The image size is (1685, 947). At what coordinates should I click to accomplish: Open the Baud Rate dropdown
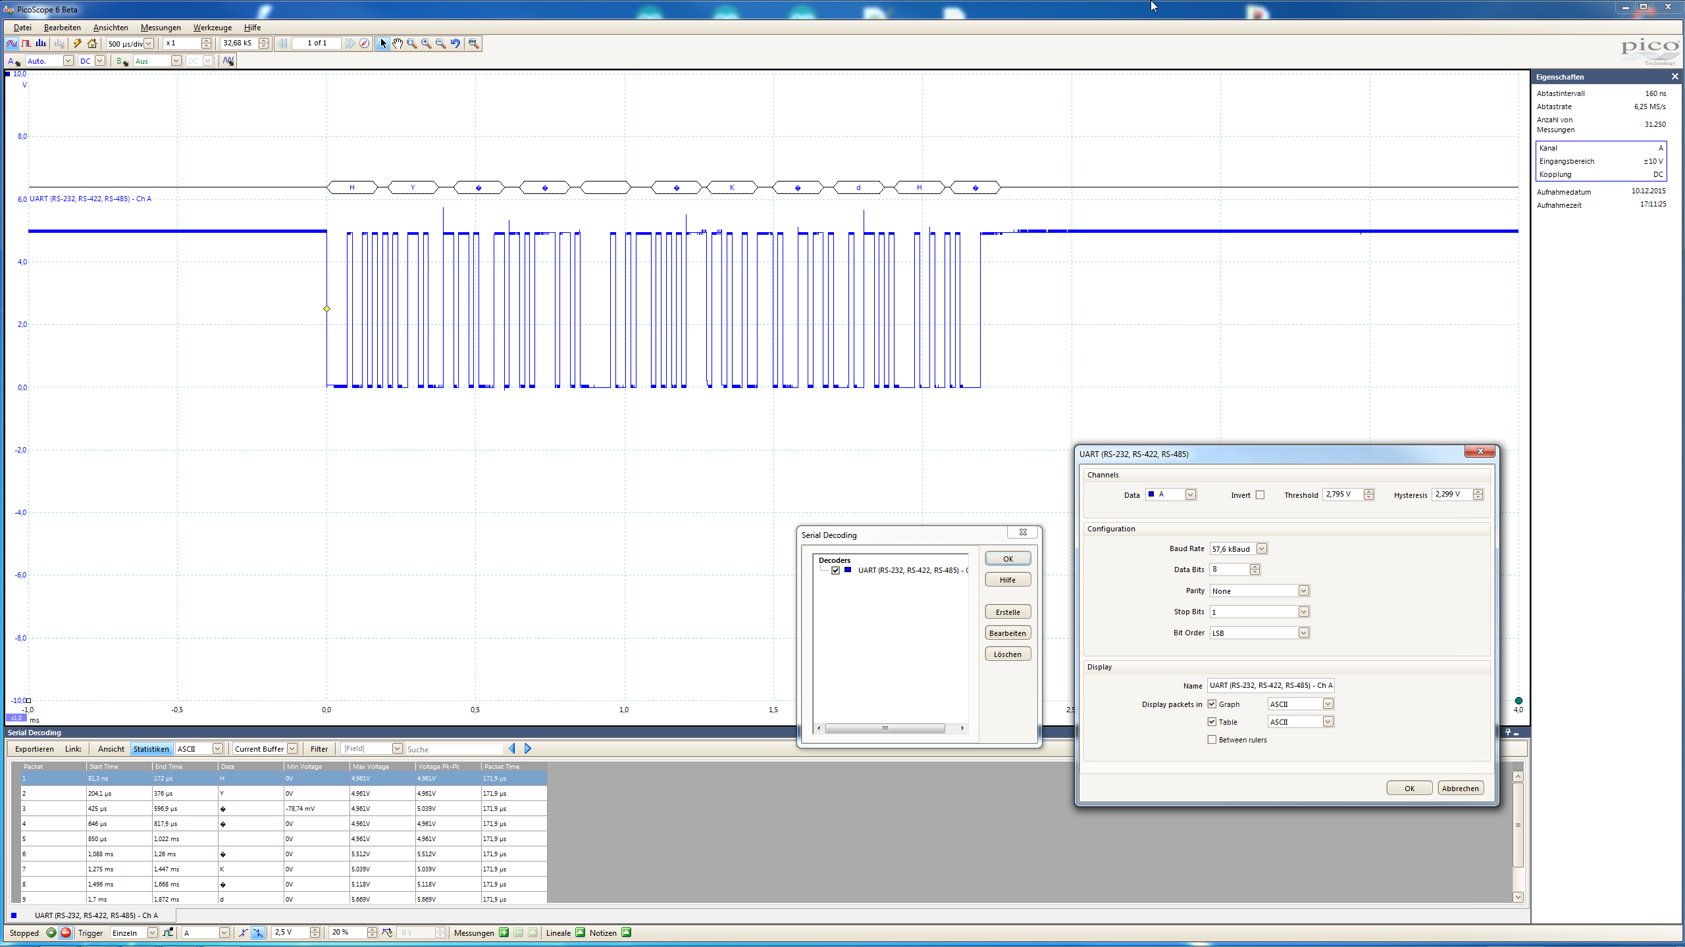click(1261, 548)
